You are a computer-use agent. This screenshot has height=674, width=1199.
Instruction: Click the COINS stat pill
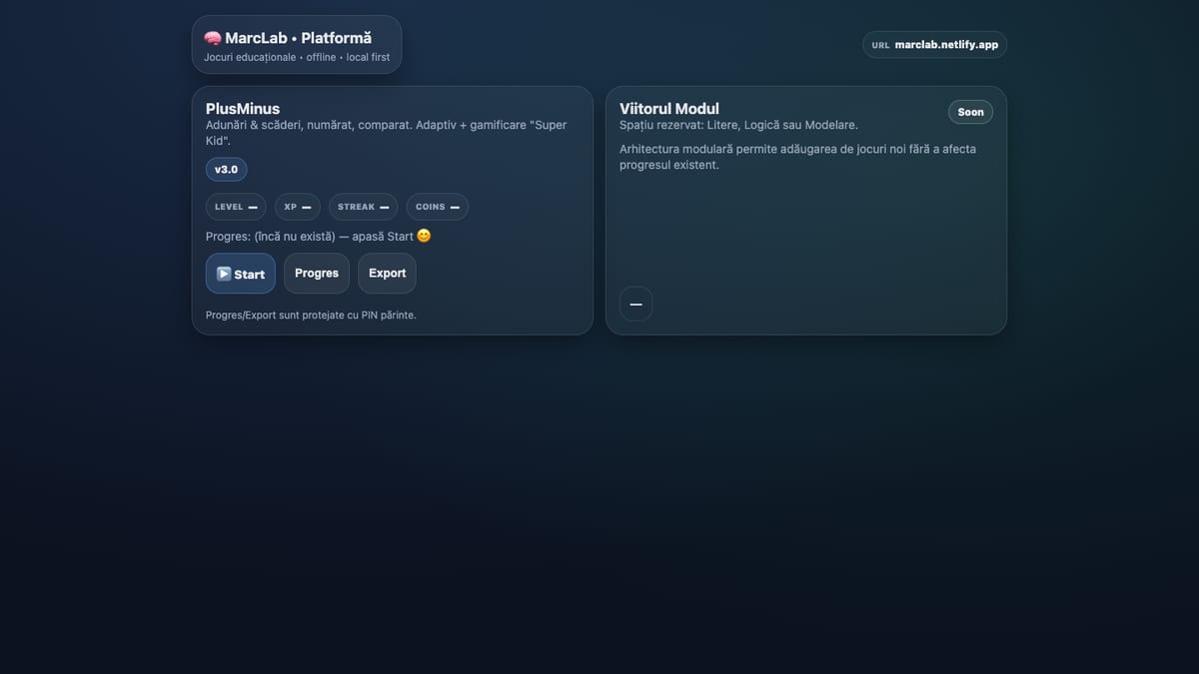coord(438,207)
